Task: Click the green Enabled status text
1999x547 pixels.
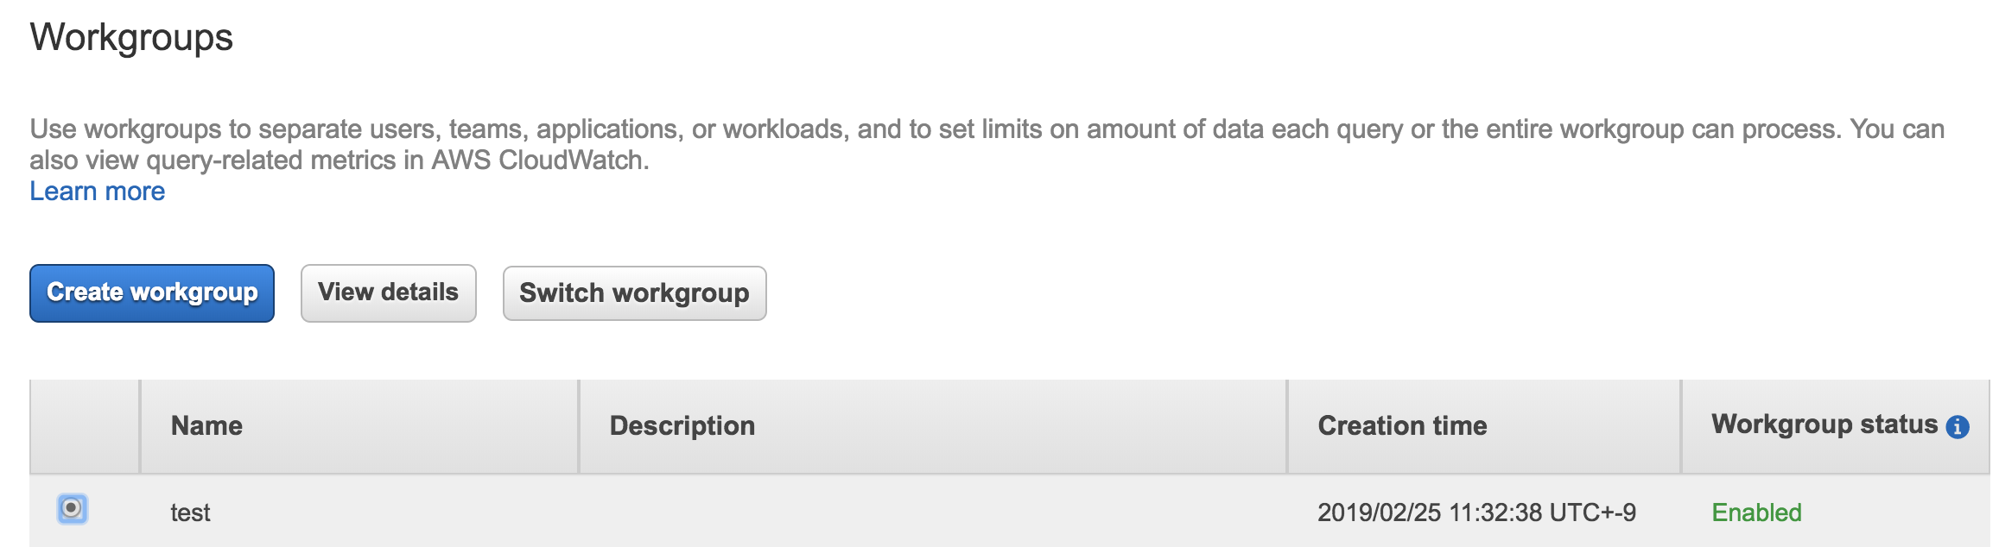Action: tap(1756, 512)
